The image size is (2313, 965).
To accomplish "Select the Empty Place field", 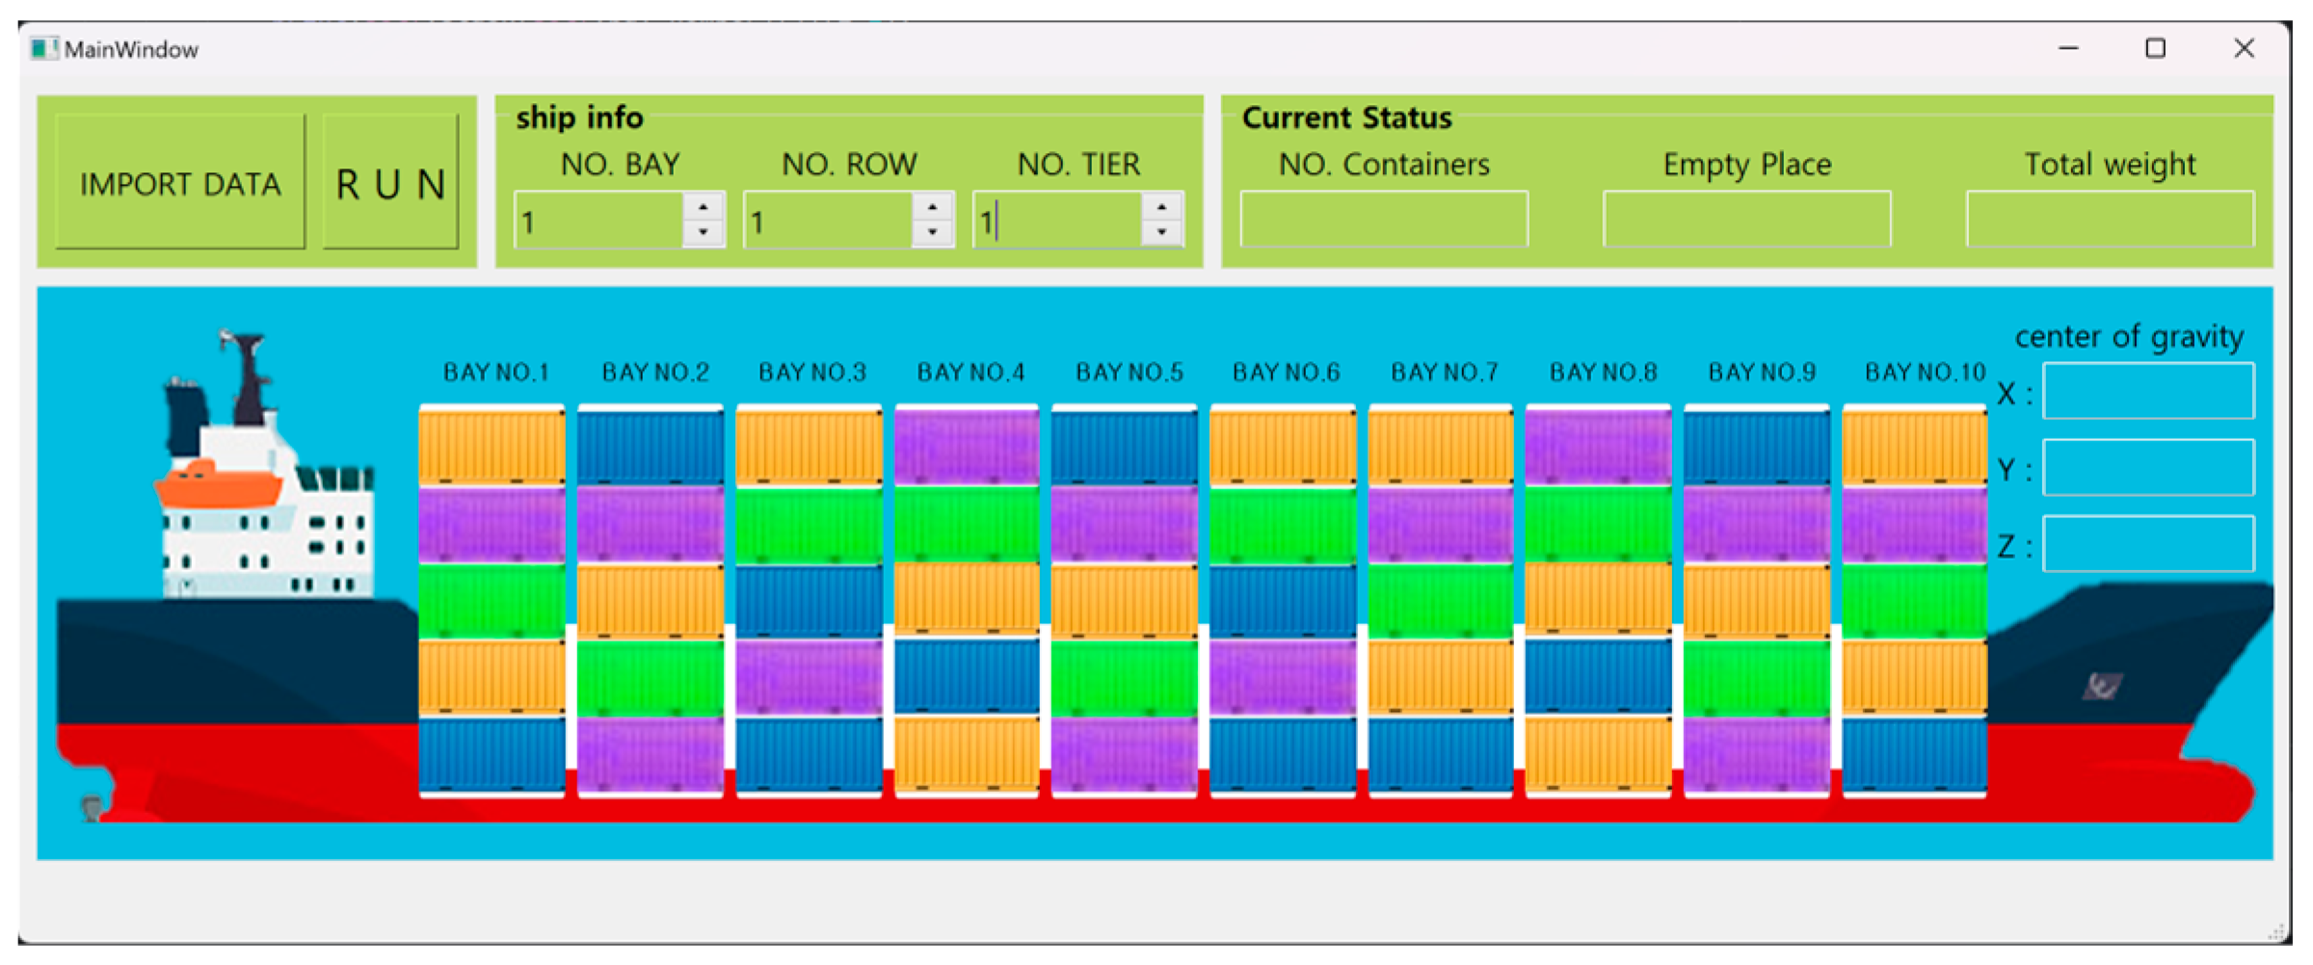I will (1746, 220).
